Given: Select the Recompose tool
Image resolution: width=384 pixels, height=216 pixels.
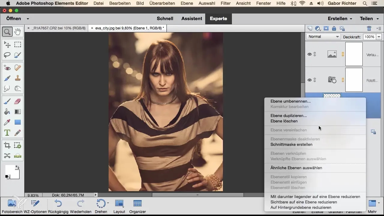Looking at the screenshot, I should click(18, 145).
